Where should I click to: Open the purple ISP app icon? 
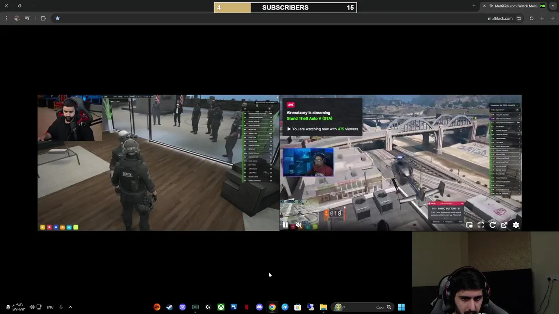[183, 307]
